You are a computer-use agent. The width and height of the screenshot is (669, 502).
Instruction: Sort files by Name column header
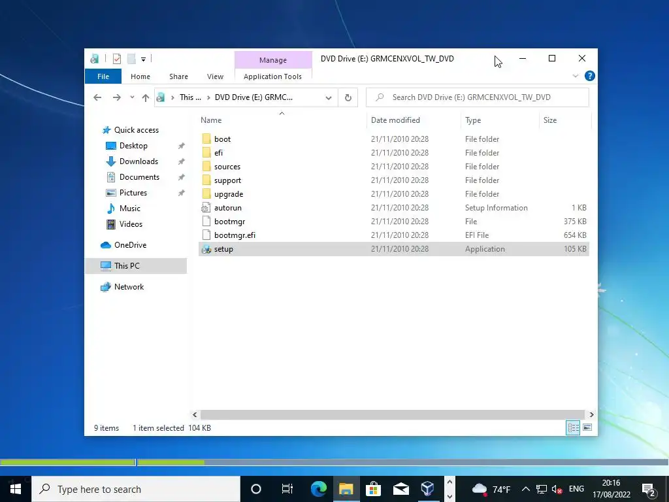pos(211,120)
